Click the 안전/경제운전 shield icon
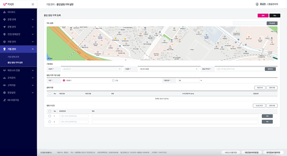 (x=5, y=34)
